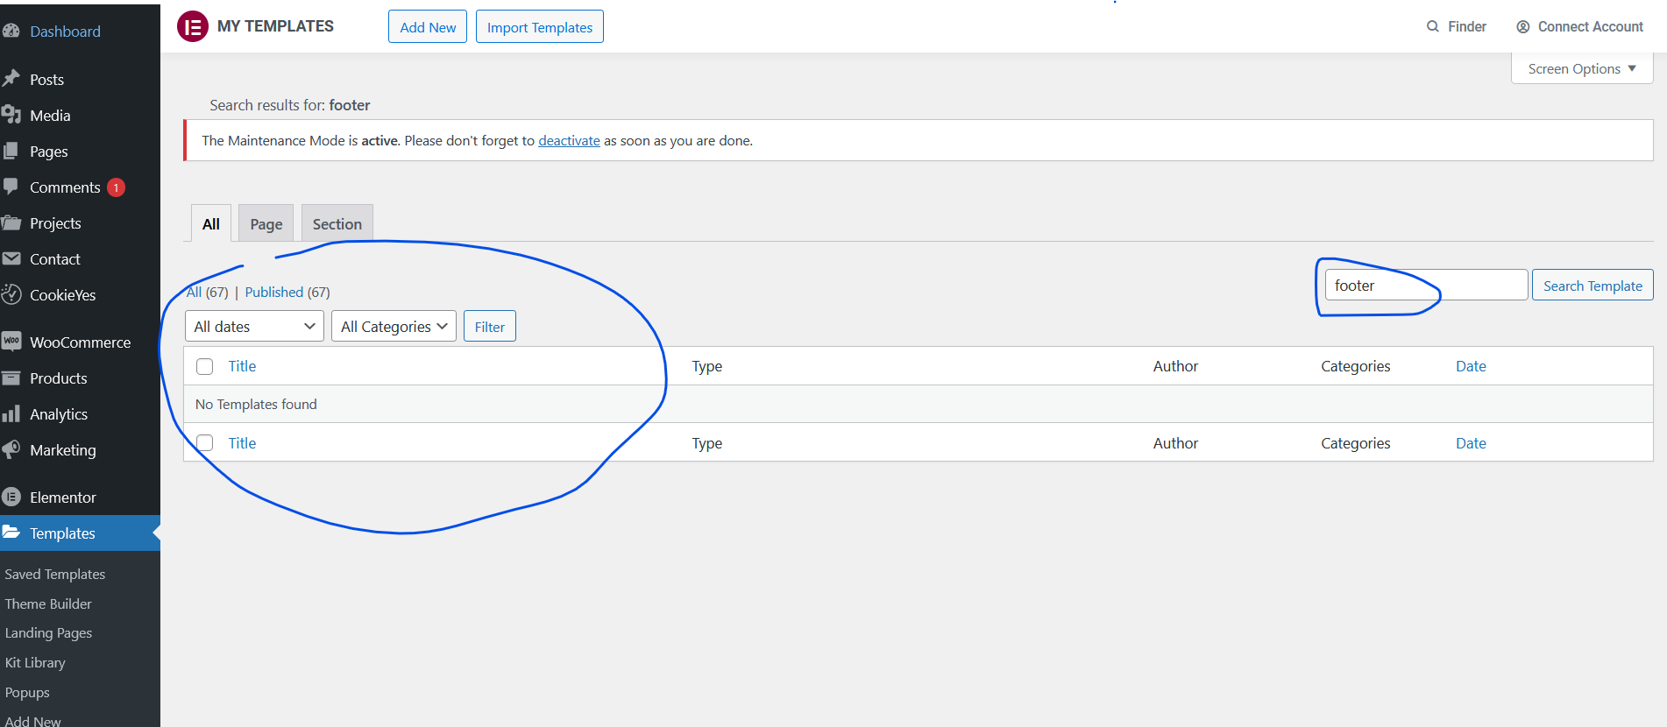Screen dimensions: 1667x727
Task: Click the deactivate maintenance mode link
Action: point(569,140)
